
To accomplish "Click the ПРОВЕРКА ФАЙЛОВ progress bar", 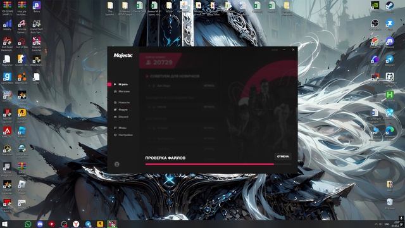I will point(218,164).
